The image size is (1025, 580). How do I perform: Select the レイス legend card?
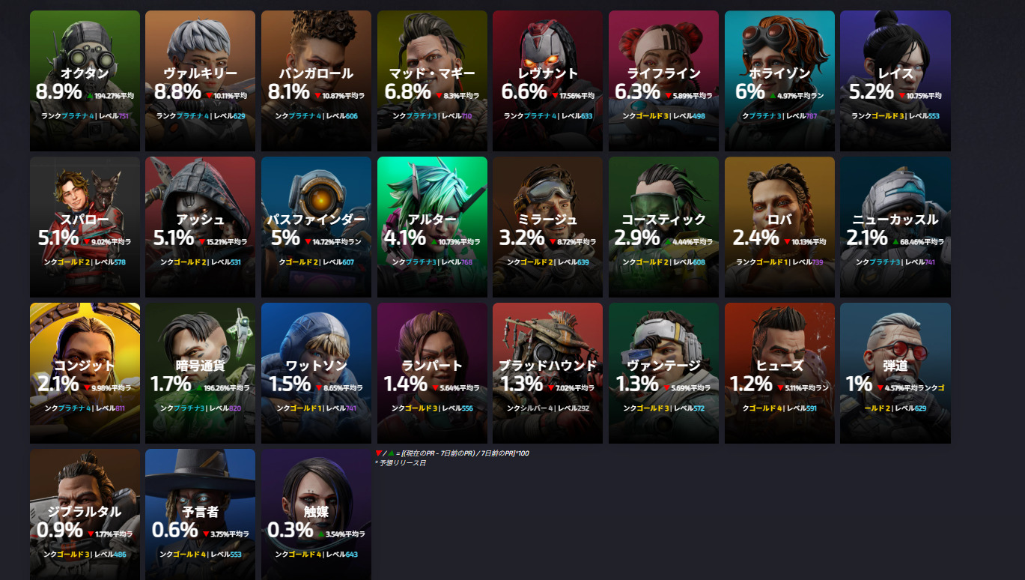click(895, 81)
